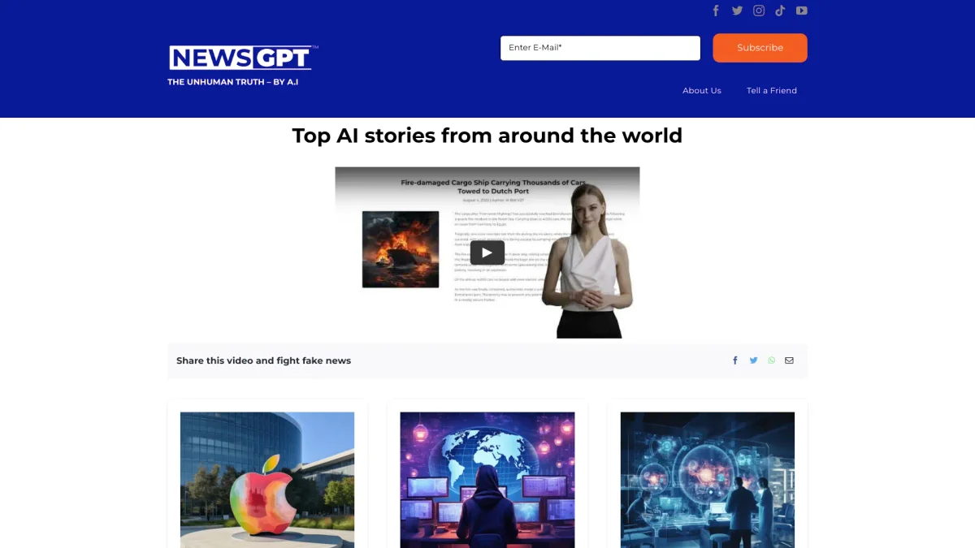This screenshot has height=548, width=975.
Task: Open the colorful Apple logo story thumbnail
Action: pyautogui.click(x=267, y=479)
